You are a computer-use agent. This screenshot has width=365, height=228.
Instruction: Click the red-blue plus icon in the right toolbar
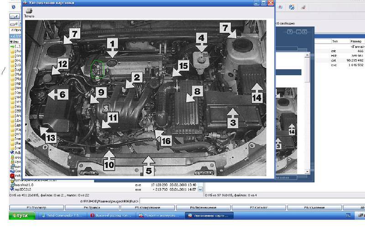pos(279,7)
